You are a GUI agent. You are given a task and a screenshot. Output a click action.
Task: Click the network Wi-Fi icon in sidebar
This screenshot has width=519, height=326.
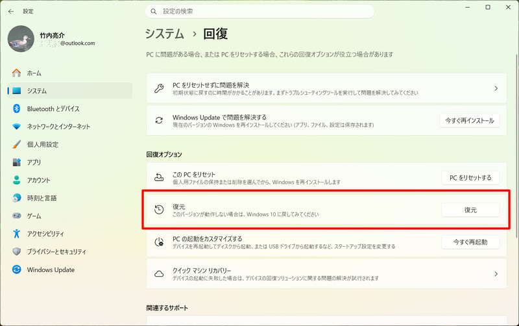tap(17, 127)
